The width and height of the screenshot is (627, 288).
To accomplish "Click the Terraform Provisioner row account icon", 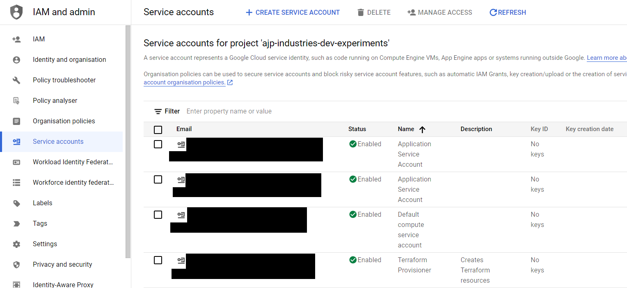I will click(x=181, y=260).
